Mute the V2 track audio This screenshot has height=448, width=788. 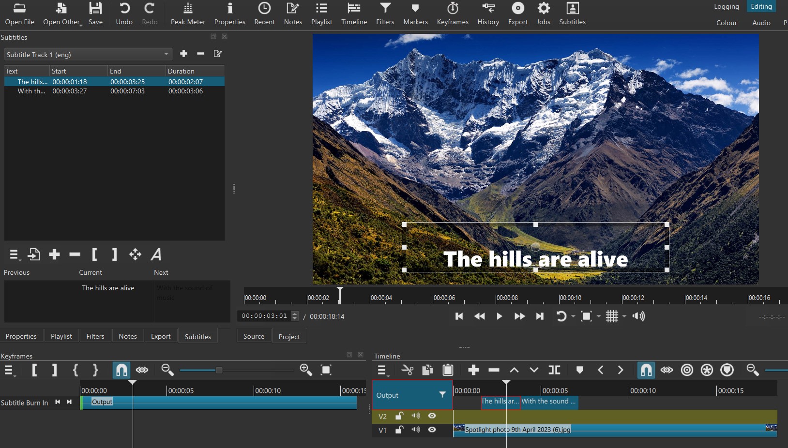pyautogui.click(x=416, y=416)
